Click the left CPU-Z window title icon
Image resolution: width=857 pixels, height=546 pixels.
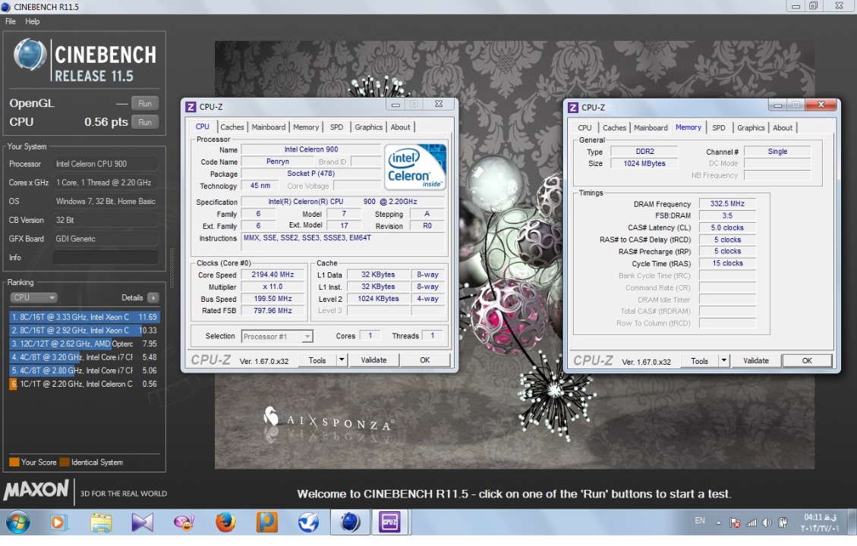(x=191, y=107)
